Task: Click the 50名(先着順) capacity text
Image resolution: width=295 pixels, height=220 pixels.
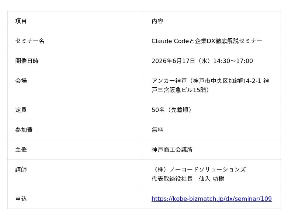Action: click(172, 110)
